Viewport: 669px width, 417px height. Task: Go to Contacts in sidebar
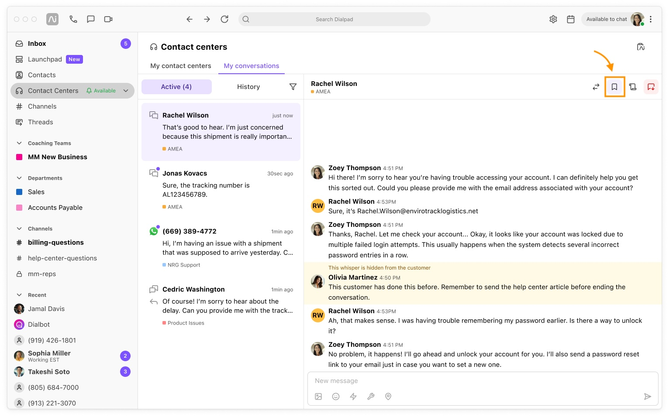(72, 75)
